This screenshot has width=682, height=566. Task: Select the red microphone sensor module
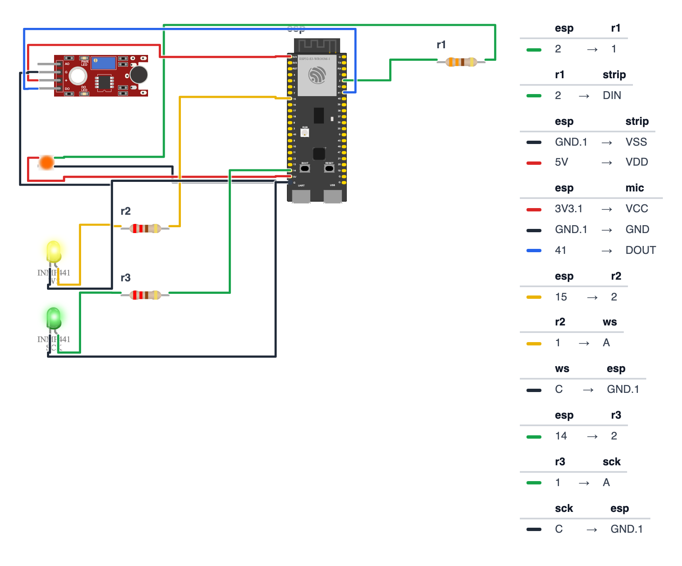click(101, 76)
